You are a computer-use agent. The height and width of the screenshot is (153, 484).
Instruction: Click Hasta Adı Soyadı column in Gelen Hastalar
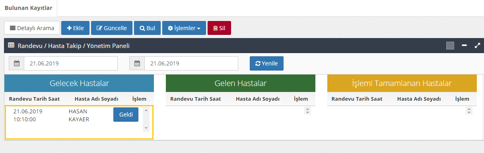pyautogui.click(x=258, y=99)
